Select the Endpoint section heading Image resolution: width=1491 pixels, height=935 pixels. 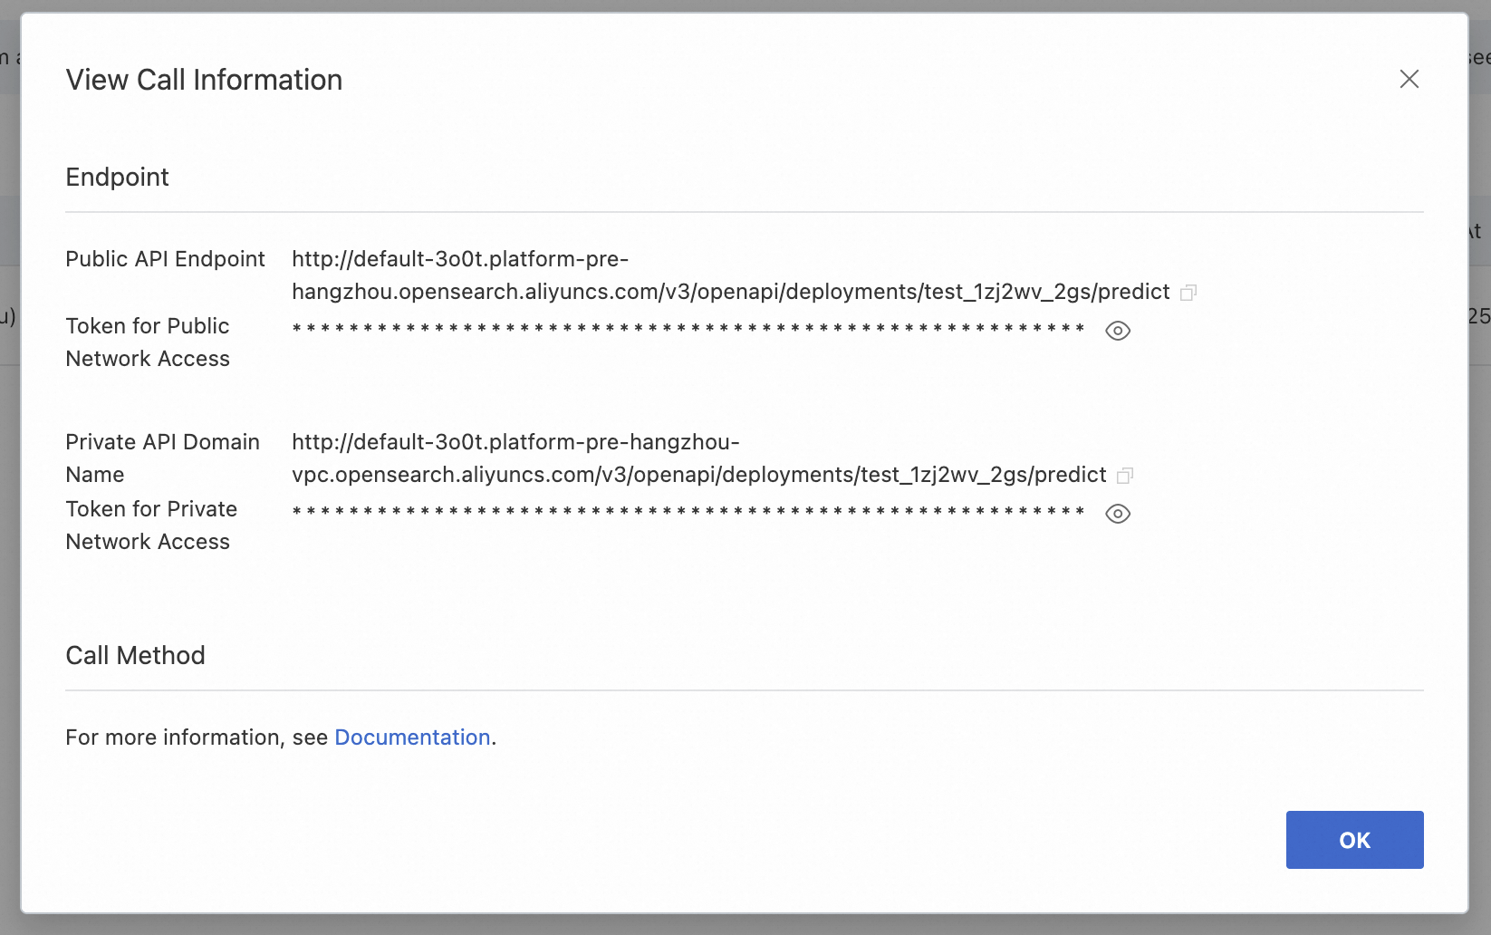pyautogui.click(x=117, y=177)
